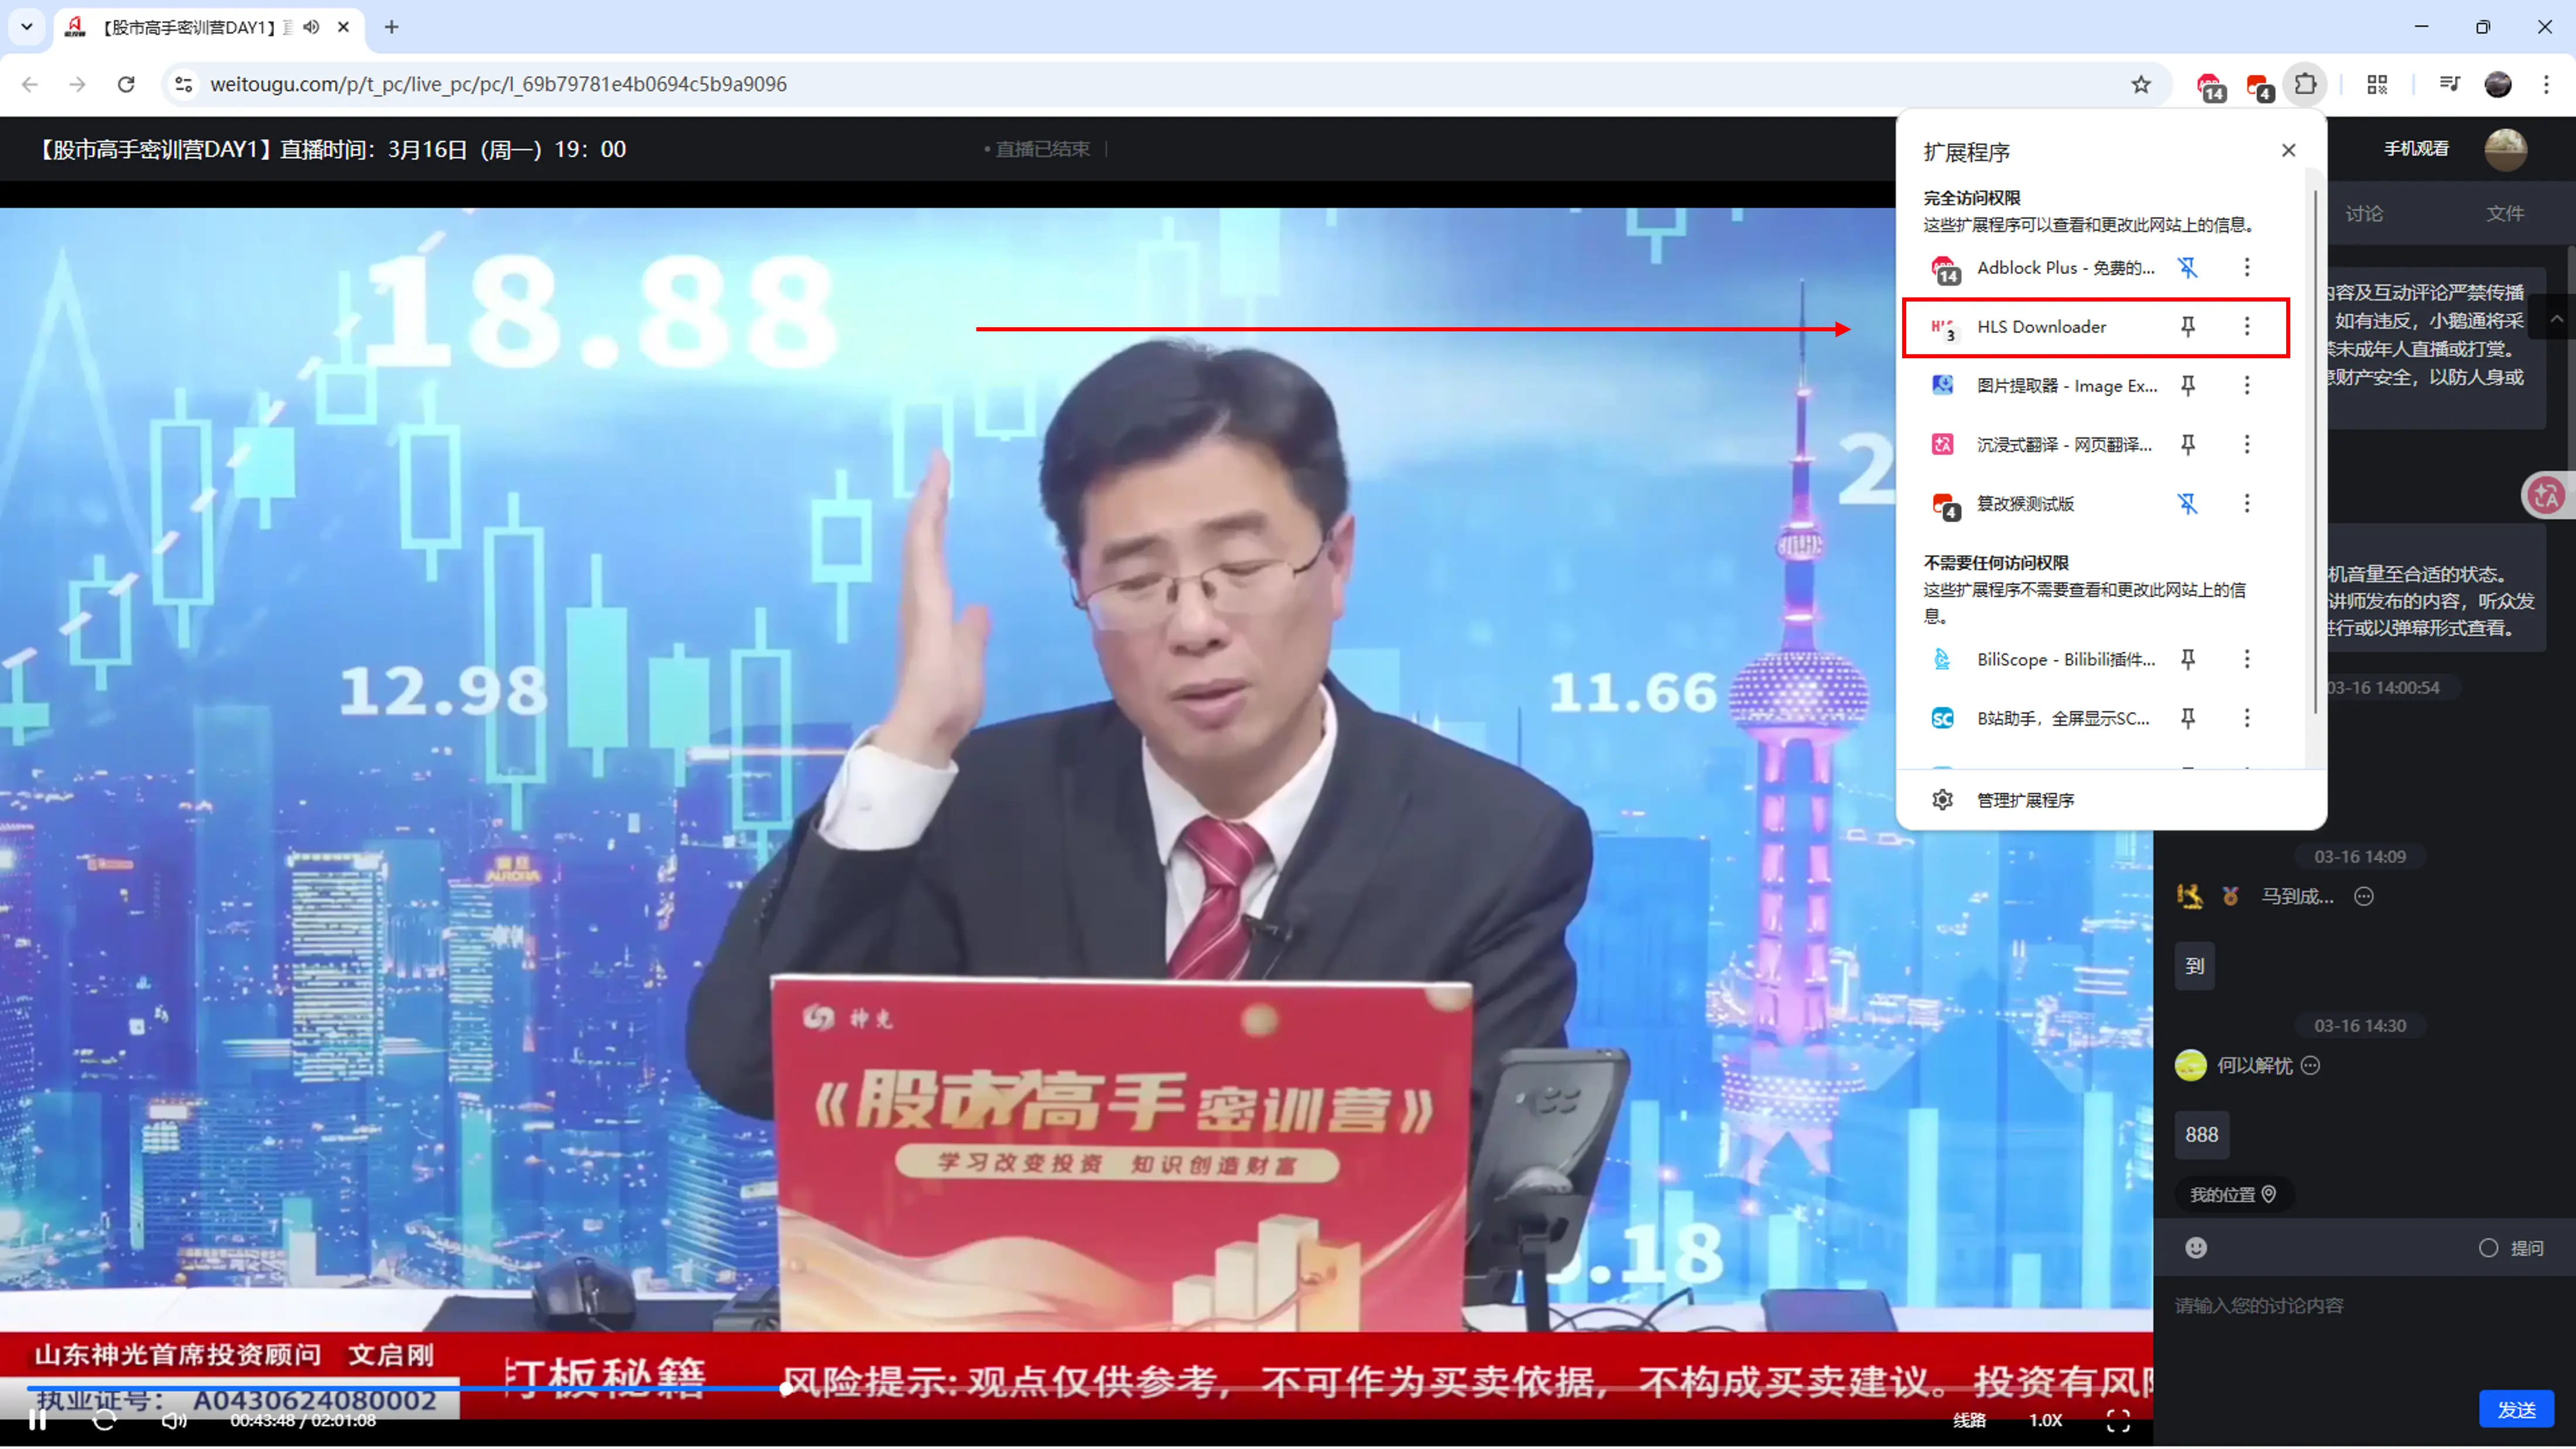Switch to the 讨论 tab
Viewport: 2576px width, 1449px height.
point(2364,214)
